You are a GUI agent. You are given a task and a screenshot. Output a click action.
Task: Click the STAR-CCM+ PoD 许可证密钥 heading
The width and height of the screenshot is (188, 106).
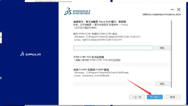[x=89, y=57]
